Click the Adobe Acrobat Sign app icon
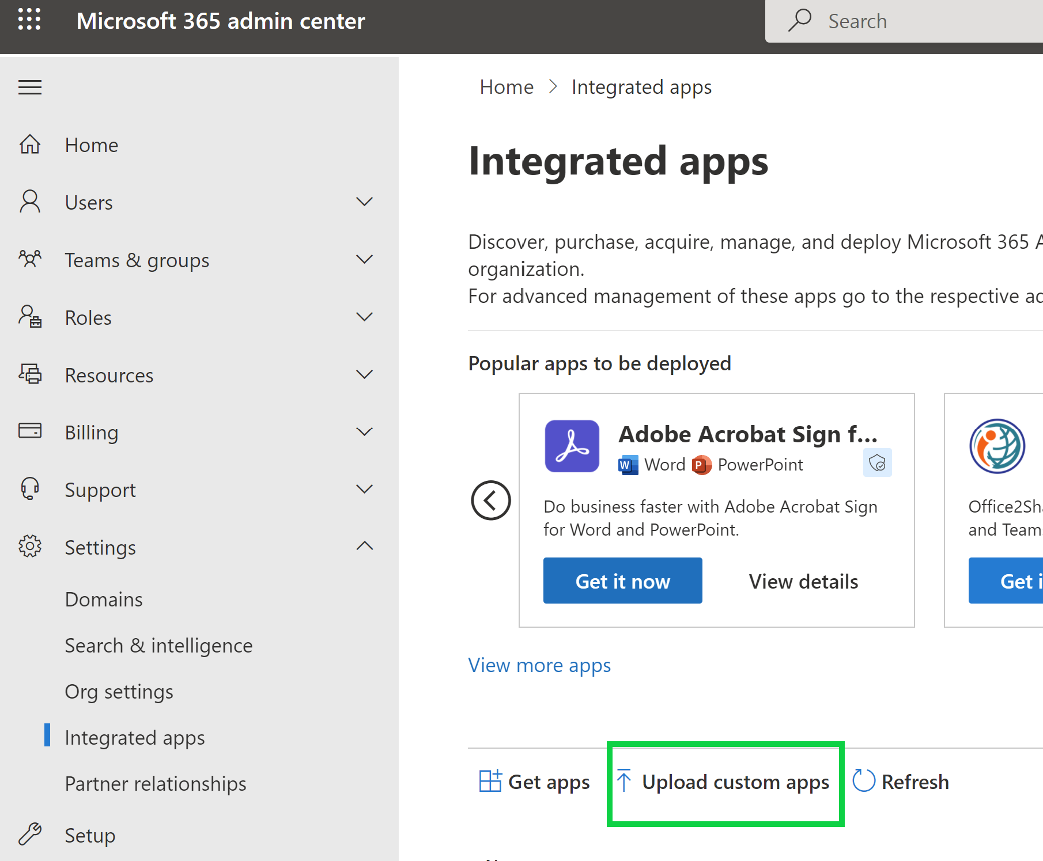This screenshot has height=861, width=1043. point(572,446)
